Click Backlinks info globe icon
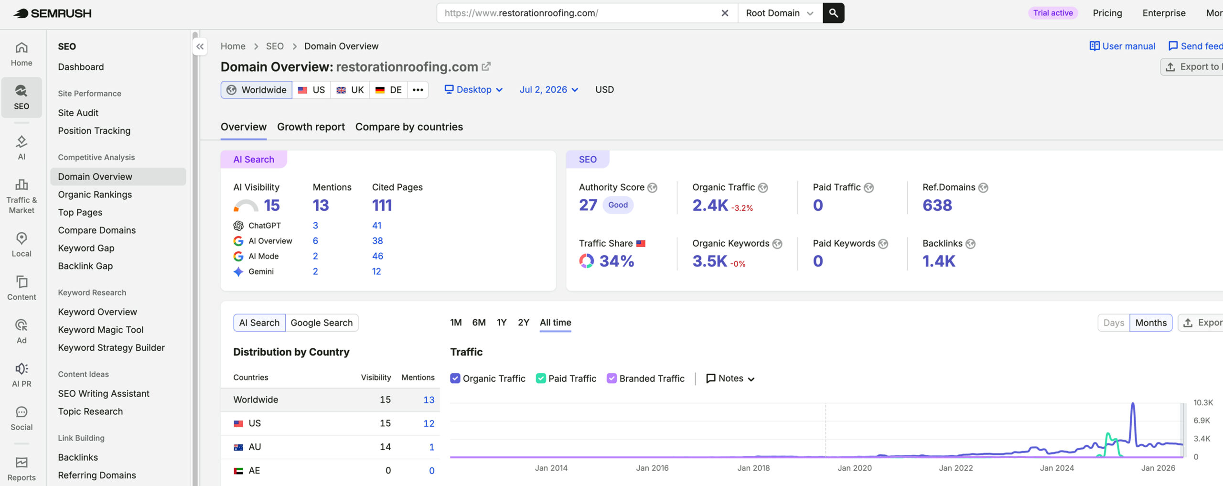1223x486 pixels. (x=970, y=244)
